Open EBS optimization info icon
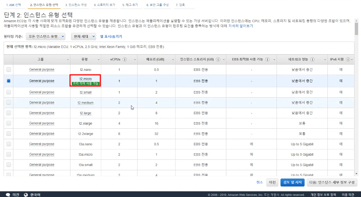This screenshot has width=361, height=197. [267, 59]
